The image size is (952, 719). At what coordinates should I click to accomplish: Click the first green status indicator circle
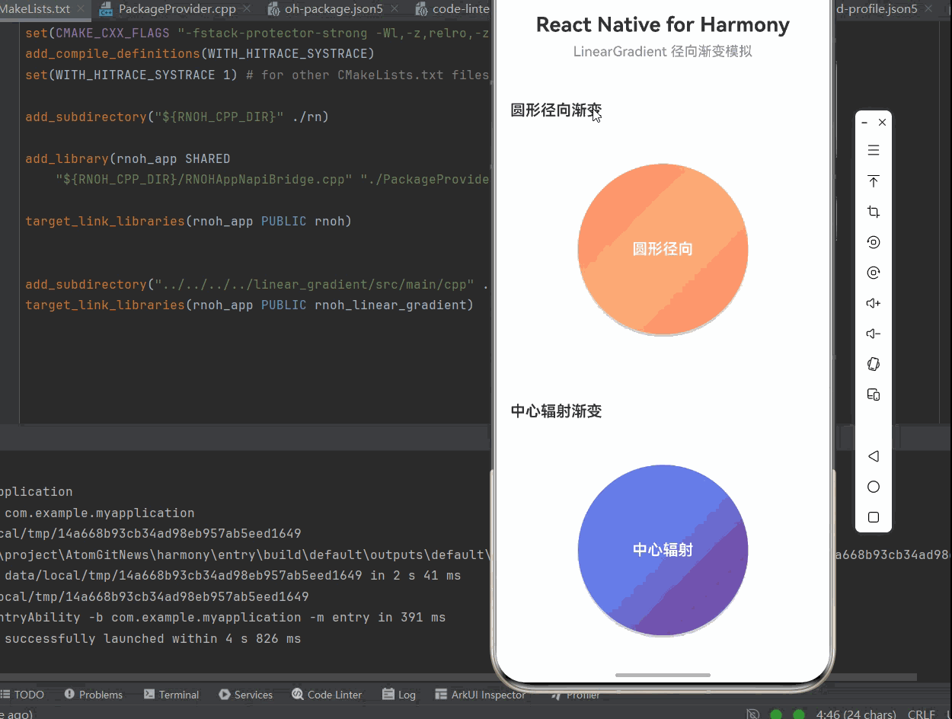tap(776, 714)
